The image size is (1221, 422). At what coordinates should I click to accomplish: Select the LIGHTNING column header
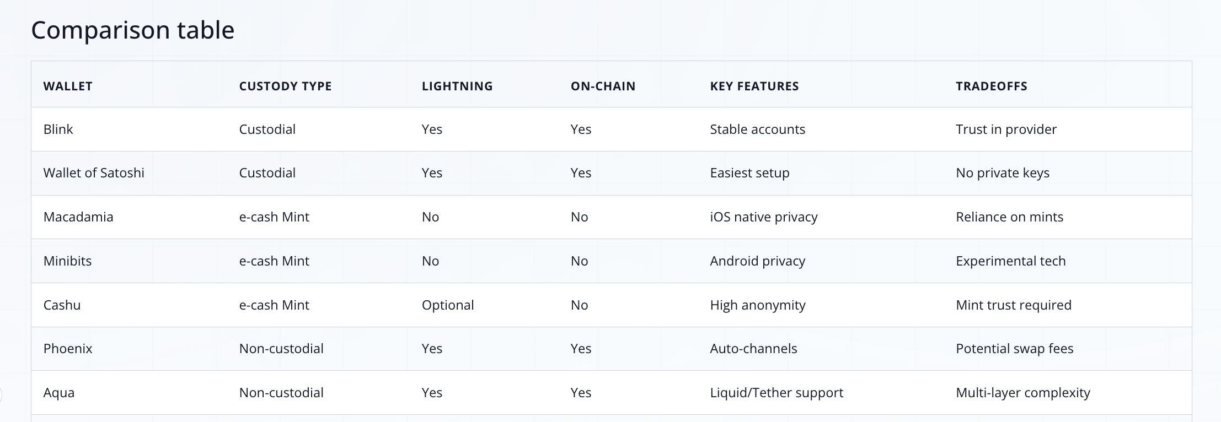pyautogui.click(x=457, y=86)
